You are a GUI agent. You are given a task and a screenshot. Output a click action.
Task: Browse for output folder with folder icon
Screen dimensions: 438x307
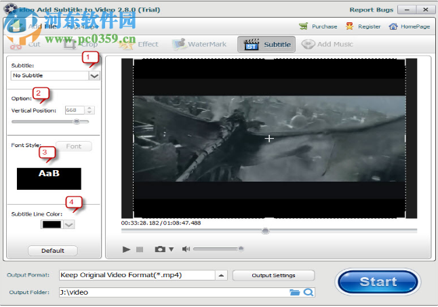(x=295, y=292)
